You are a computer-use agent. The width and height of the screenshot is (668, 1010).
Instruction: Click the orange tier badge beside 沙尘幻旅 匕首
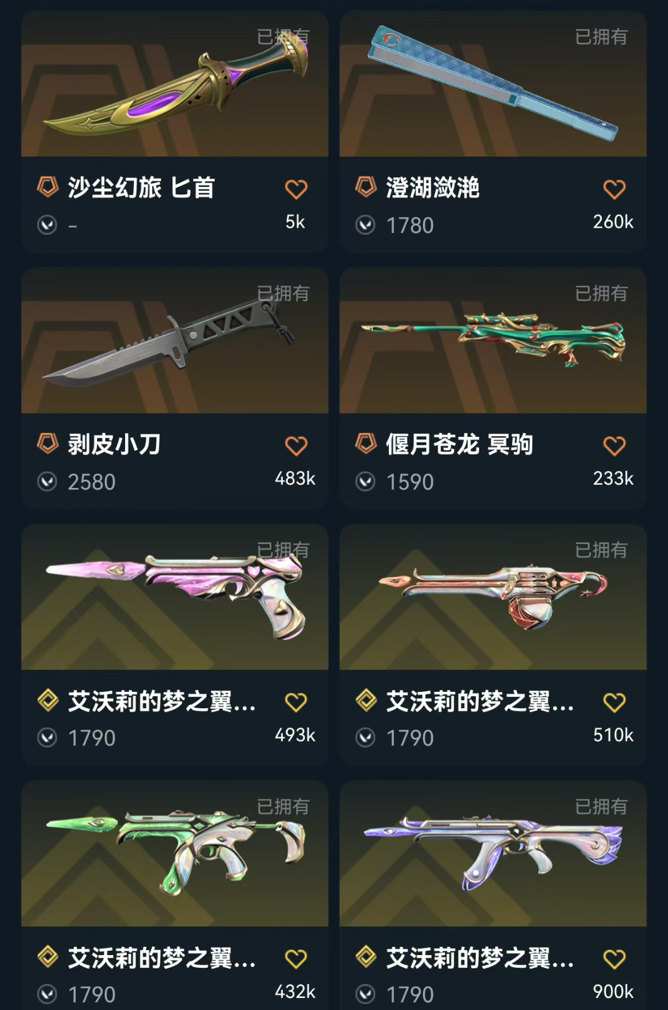click(47, 187)
